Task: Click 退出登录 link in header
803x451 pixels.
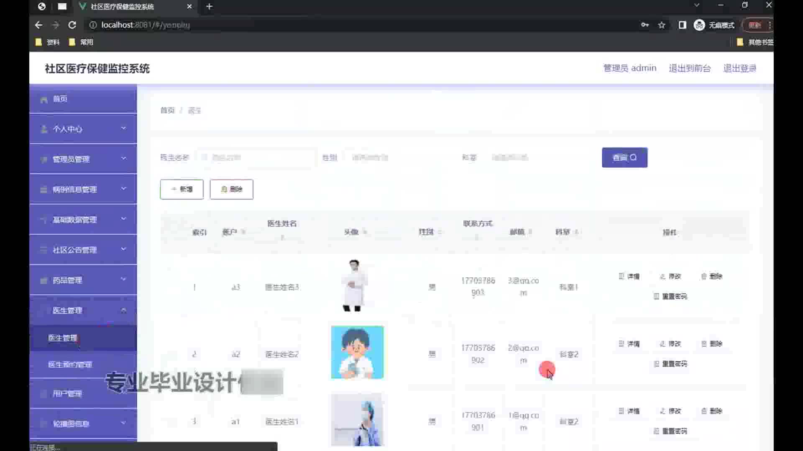Action: click(x=740, y=68)
